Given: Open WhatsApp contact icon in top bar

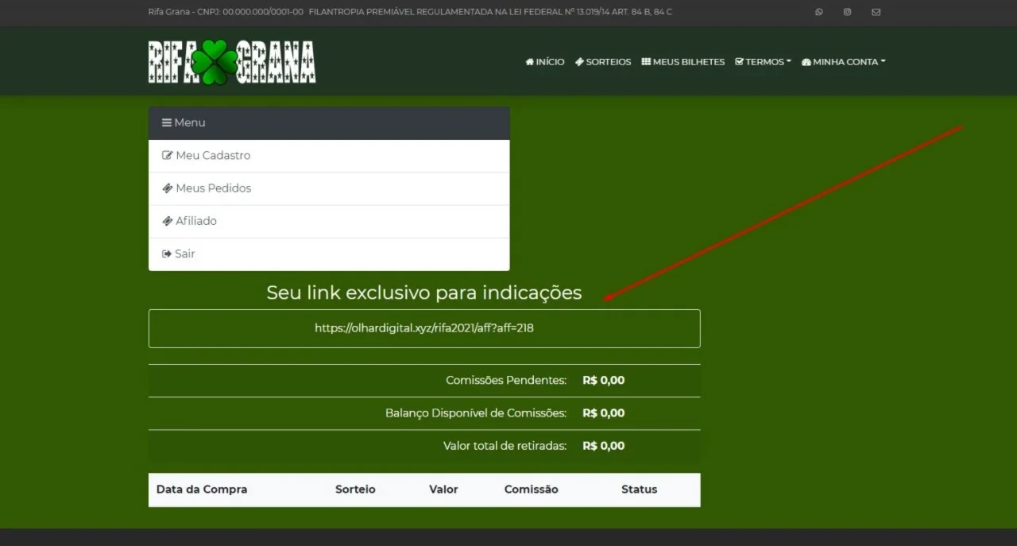Looking at the screenshot, I should 818,12.
